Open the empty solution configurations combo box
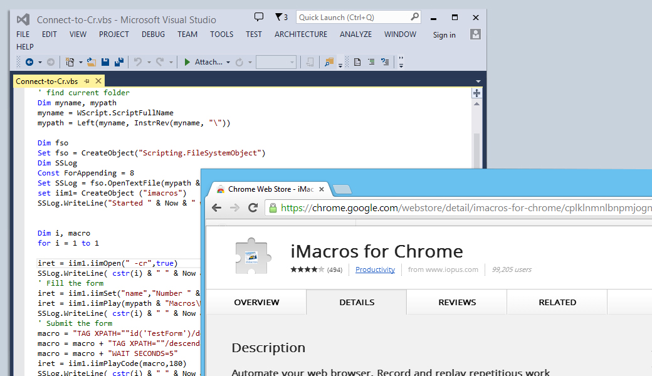Viewport: 652px width, 376px height. click(x=276, y=62)
